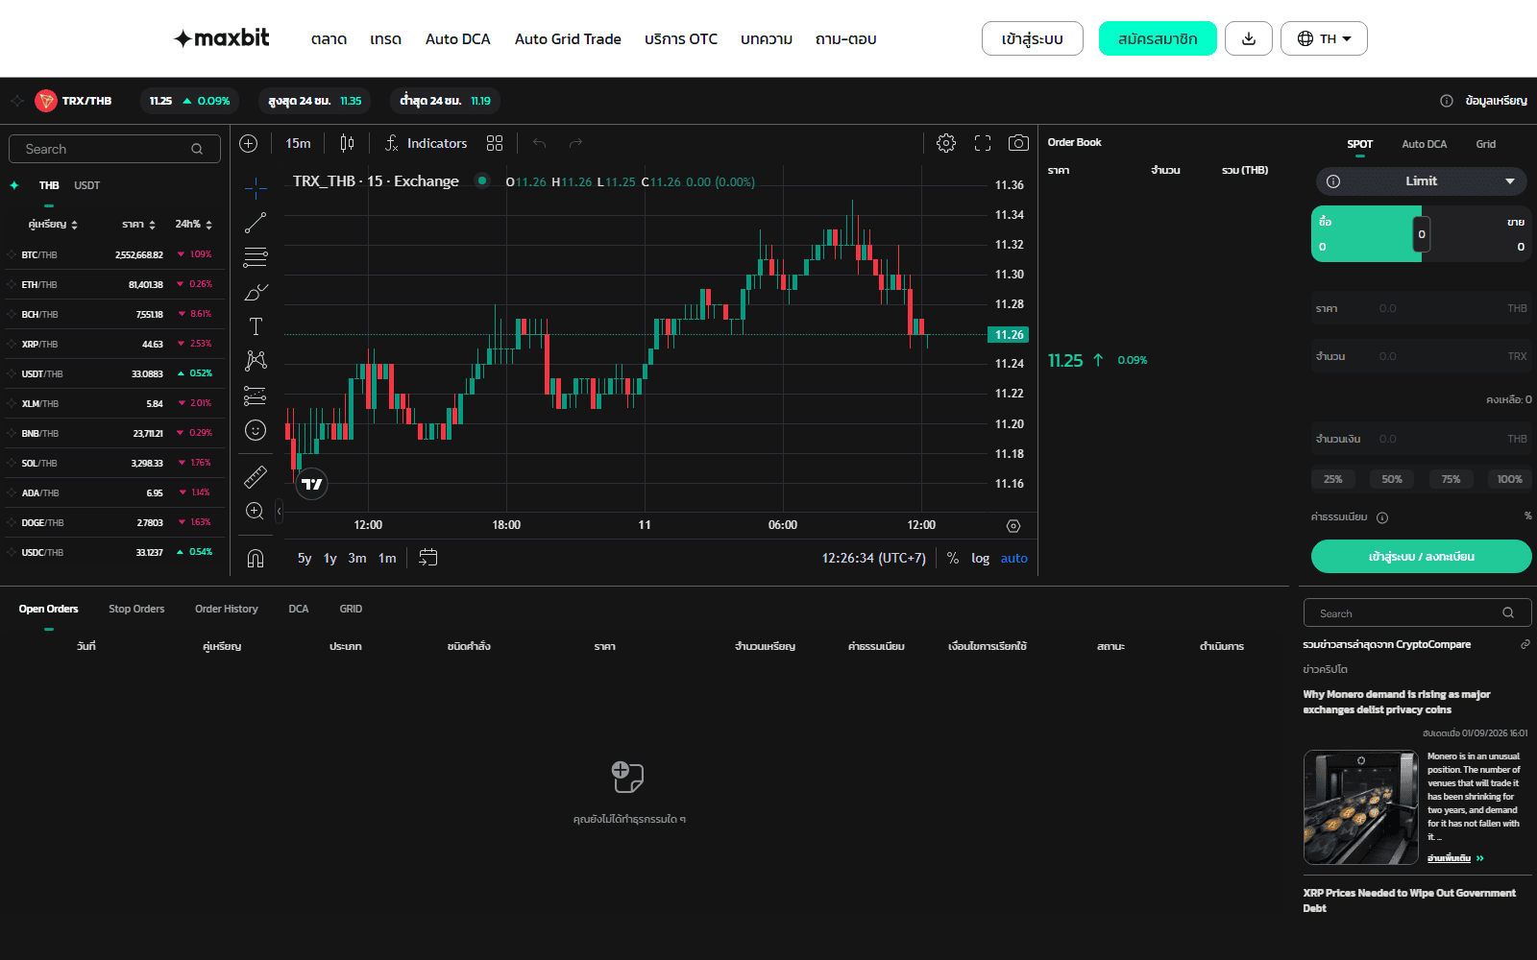Screen dimensions: 1537x960
Task: Open the Order History tab
Action: (x=227, y=609)
